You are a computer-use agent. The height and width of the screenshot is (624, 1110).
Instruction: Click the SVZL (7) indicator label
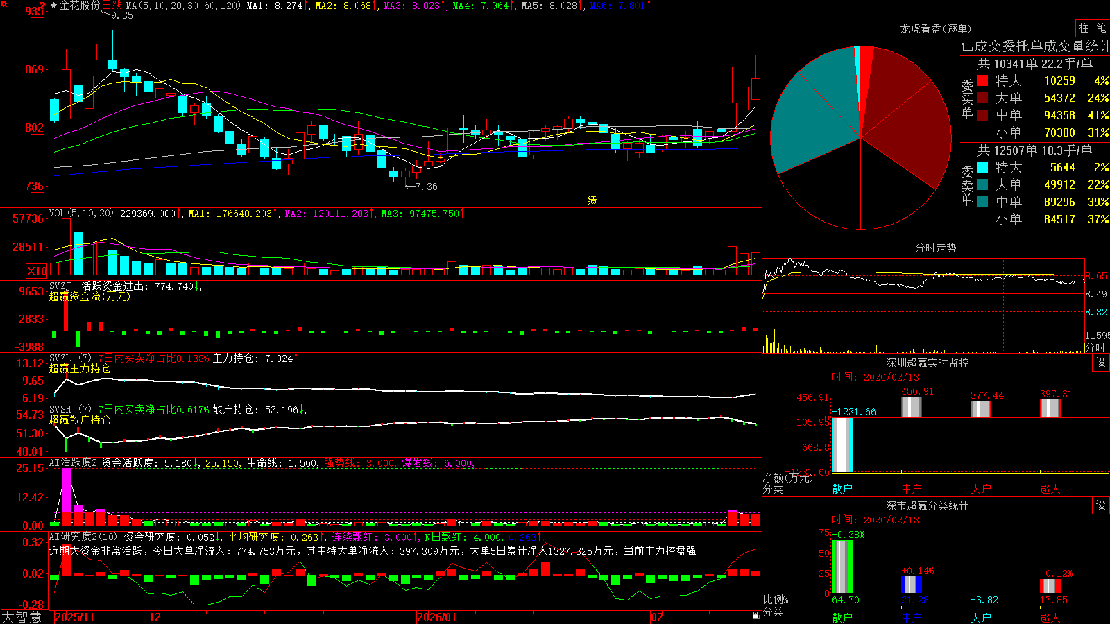tap(70, 358)
